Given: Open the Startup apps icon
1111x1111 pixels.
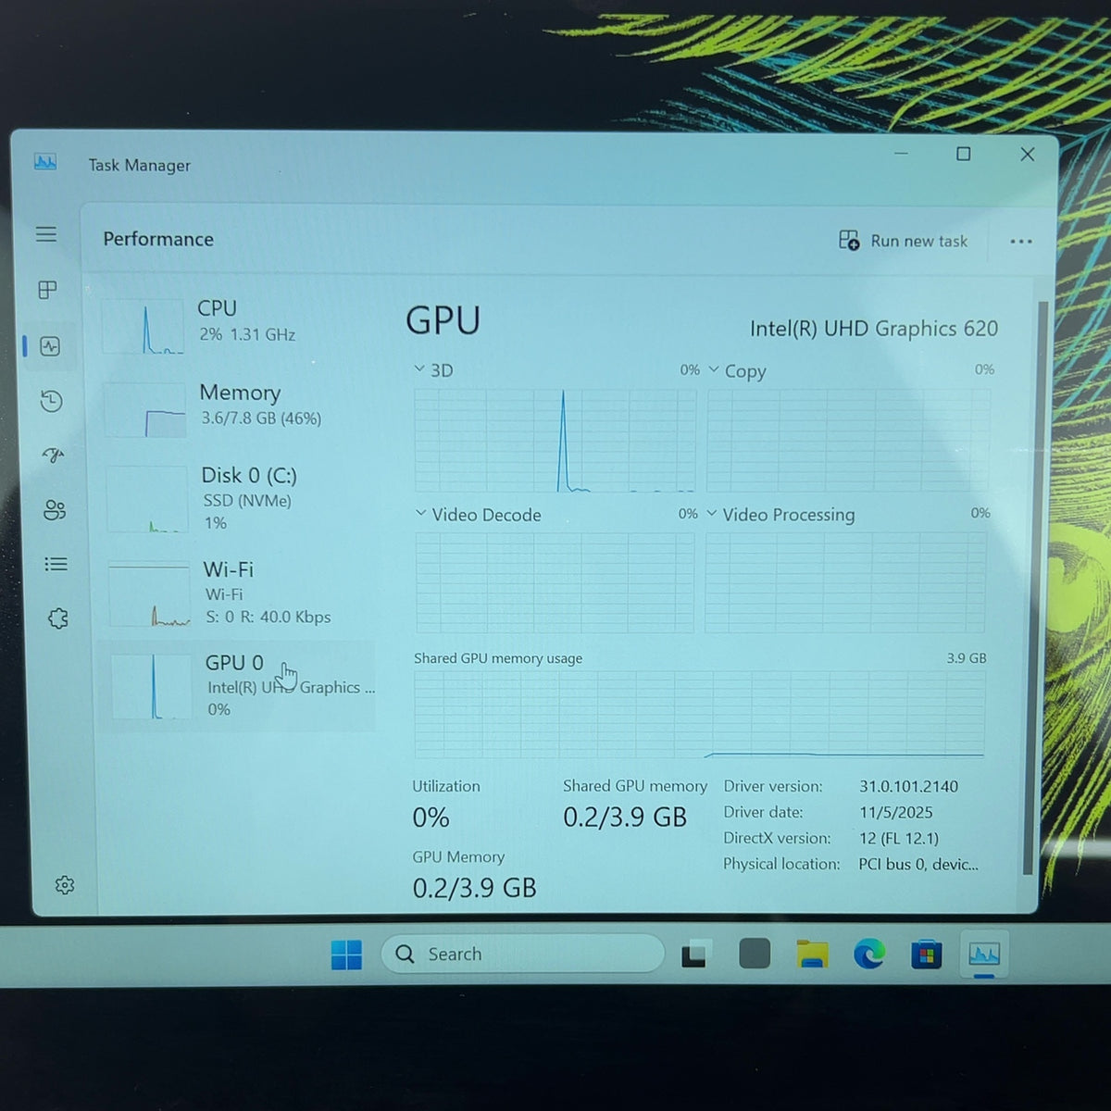Looking at the screenshot, I should [x=54, y=455].
